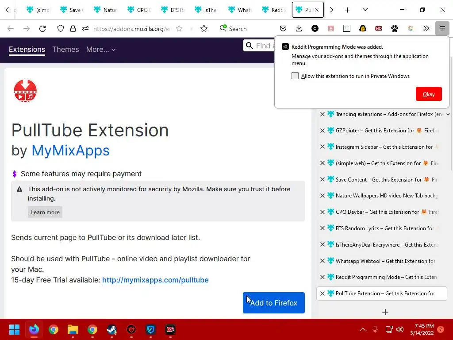Click the yellow bell-shaped extension icon

[x=363, y=28]
